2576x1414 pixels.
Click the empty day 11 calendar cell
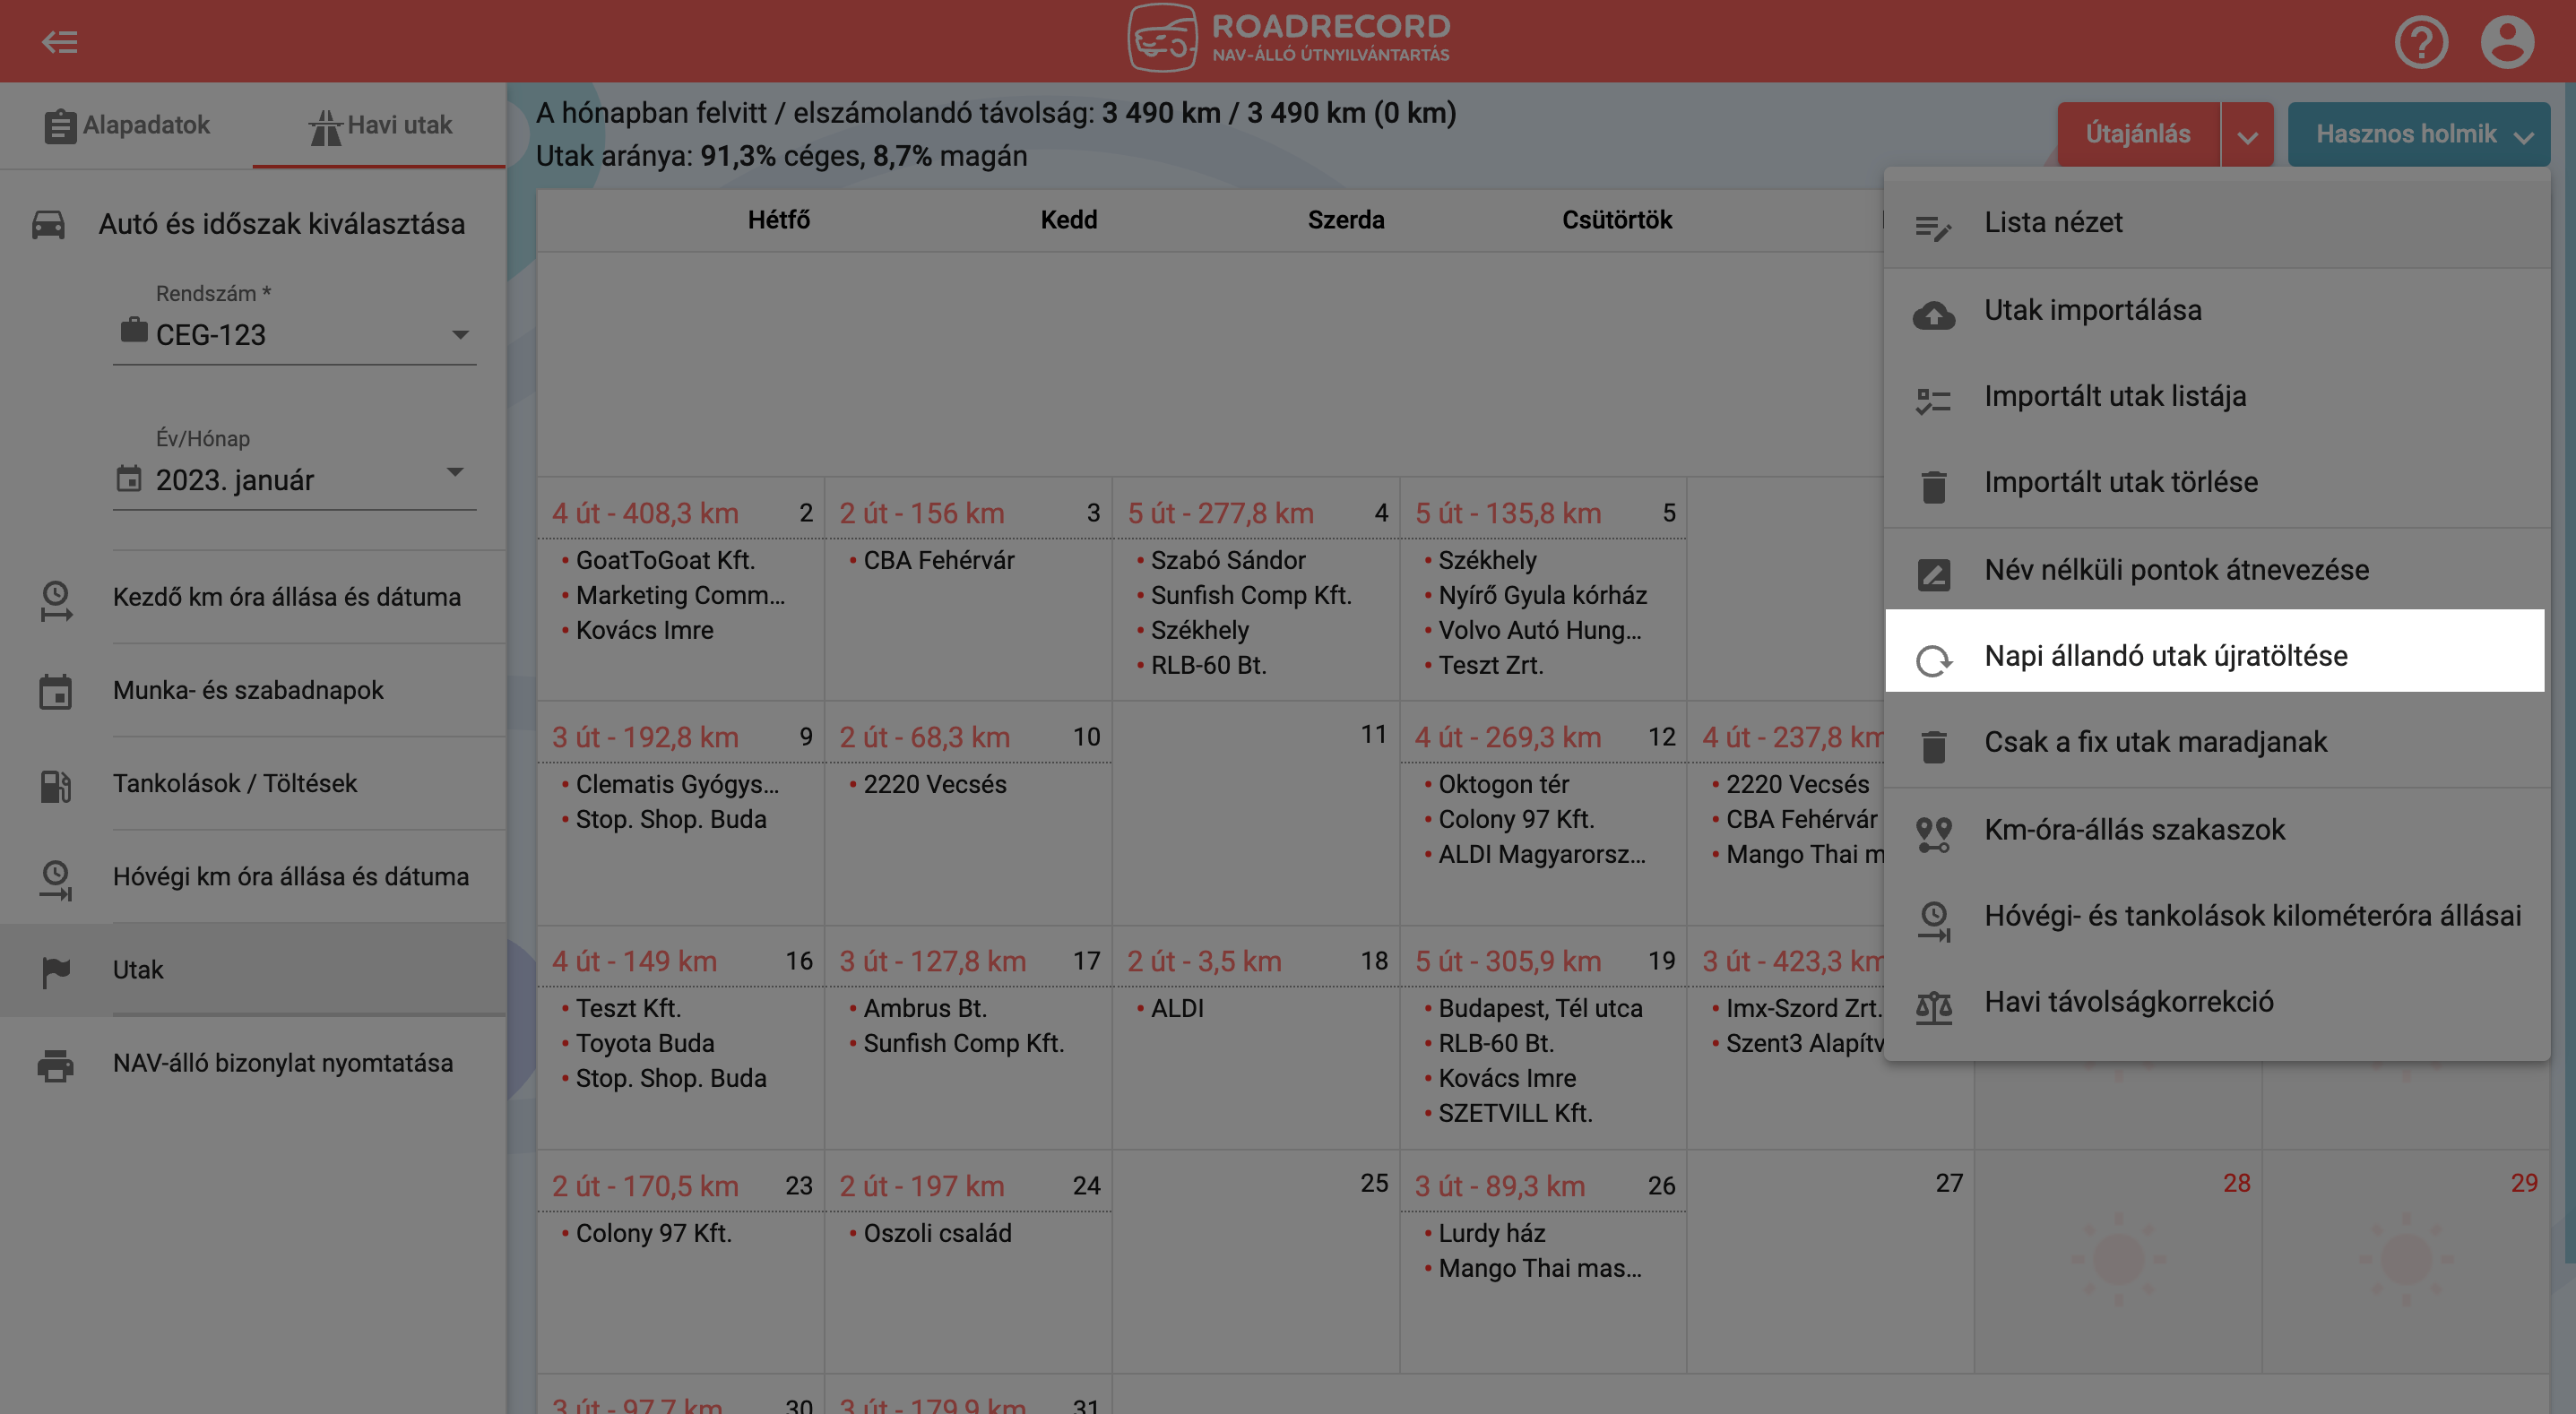click(1256, 813)
